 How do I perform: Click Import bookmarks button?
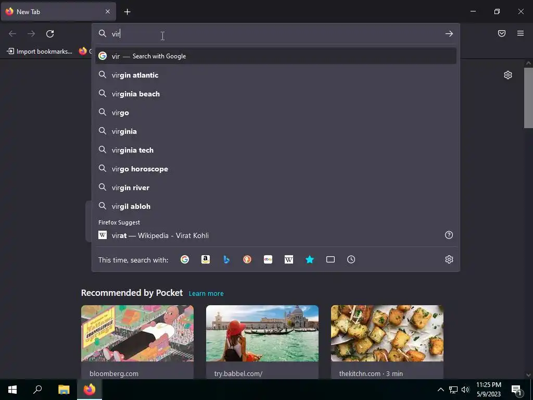click(40, 52)
